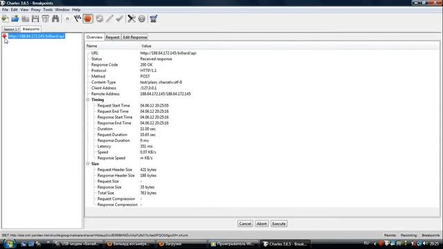Screen dimensions: 443x249
Task: Open the USB-модем Билайн taskbar window
Action: (x=78, y=244)
